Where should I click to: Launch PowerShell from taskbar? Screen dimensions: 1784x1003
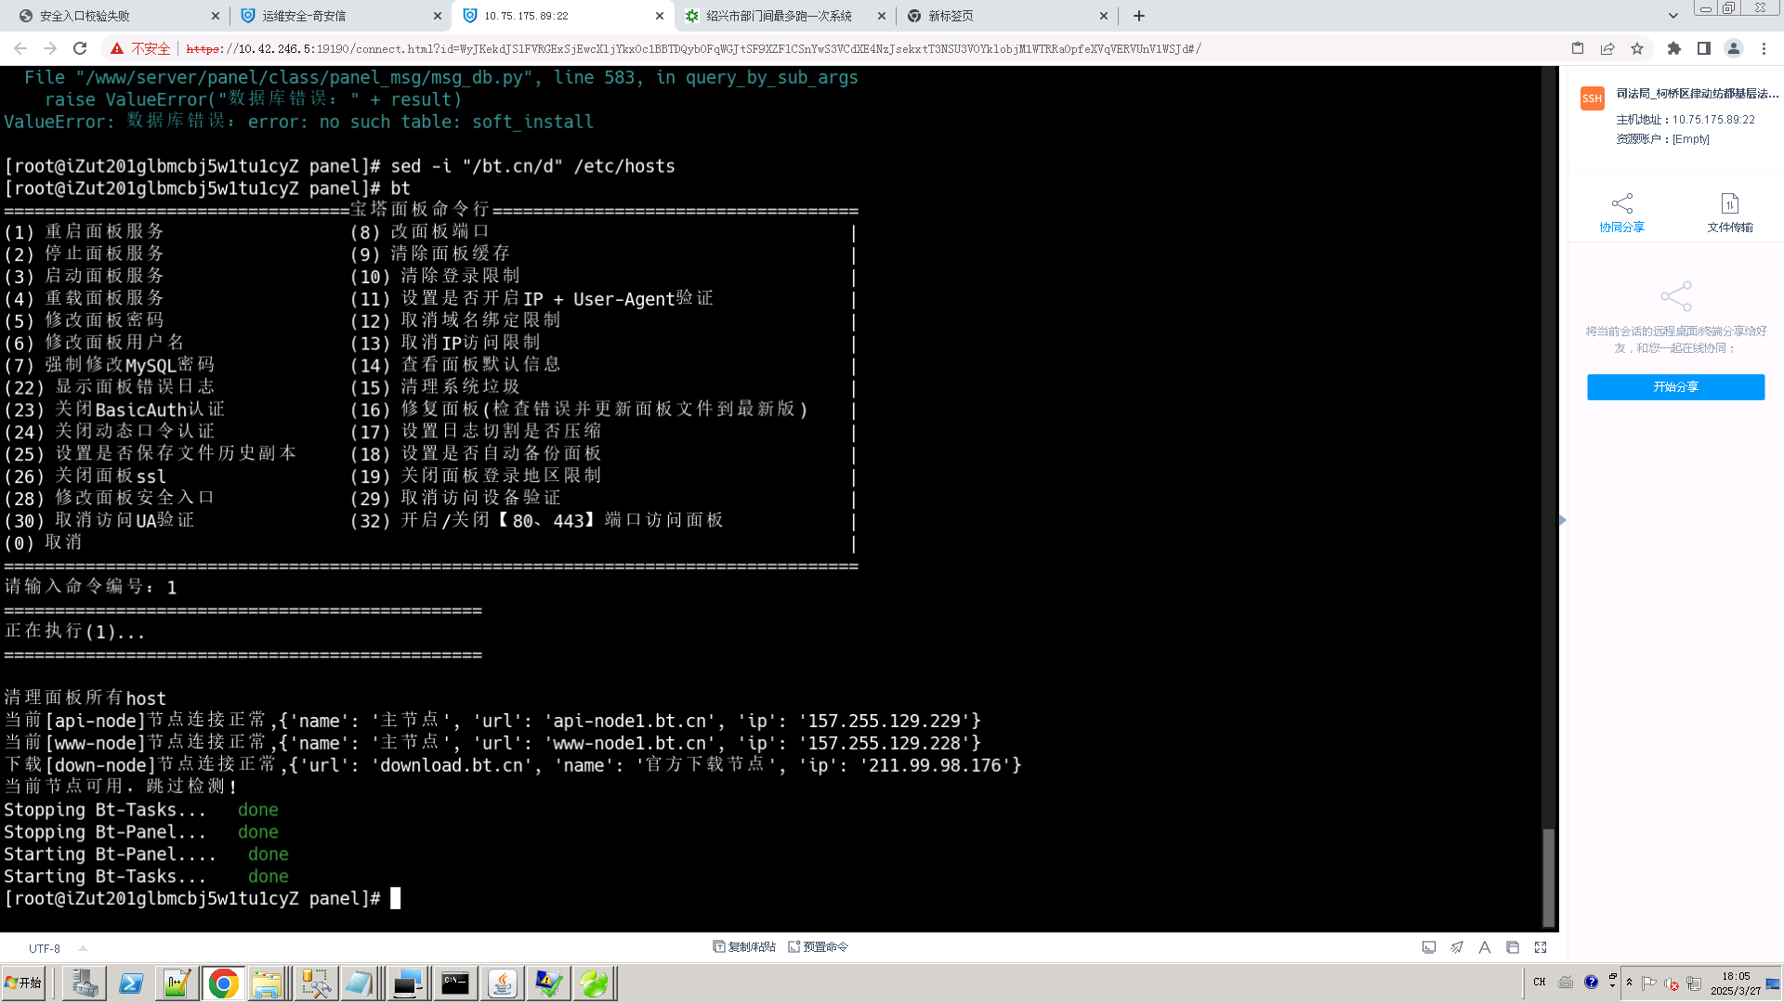pyautogui.click(x=131, y=983)
